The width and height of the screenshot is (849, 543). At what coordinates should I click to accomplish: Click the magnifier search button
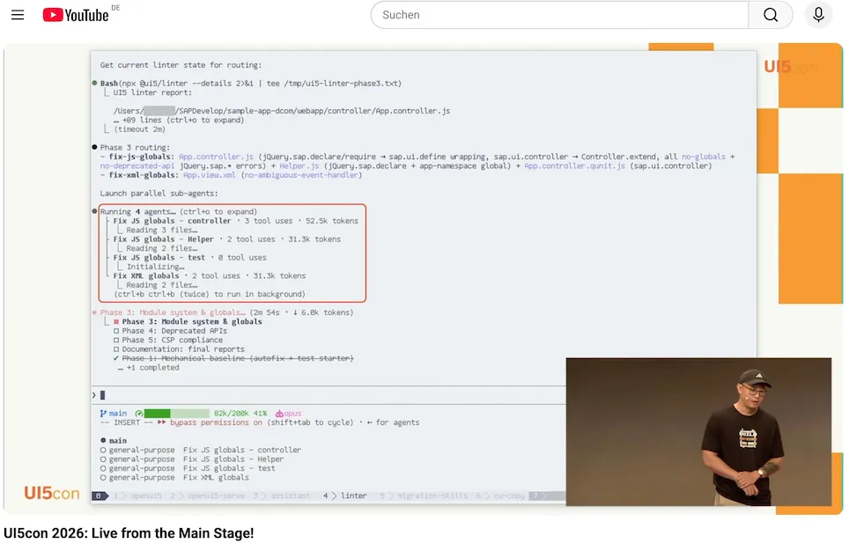[x=771, y=15]
